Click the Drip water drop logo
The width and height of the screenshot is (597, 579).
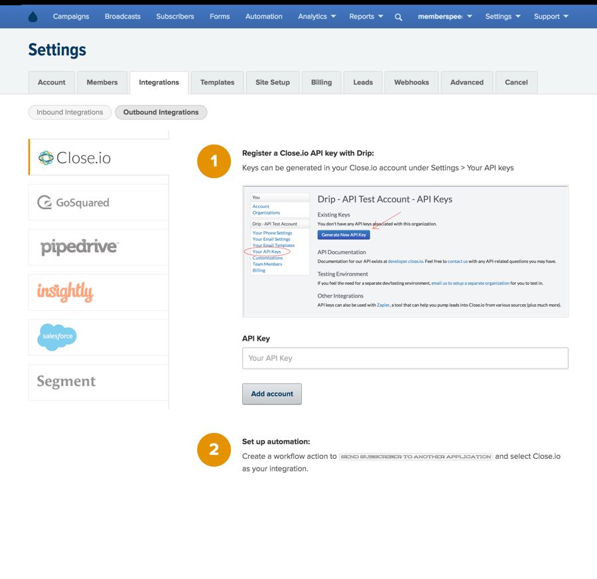click(33, 17)
